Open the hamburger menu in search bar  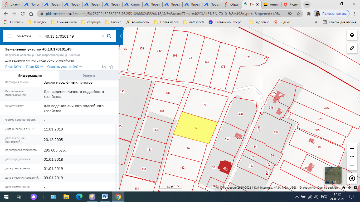(x=9, y=36)
